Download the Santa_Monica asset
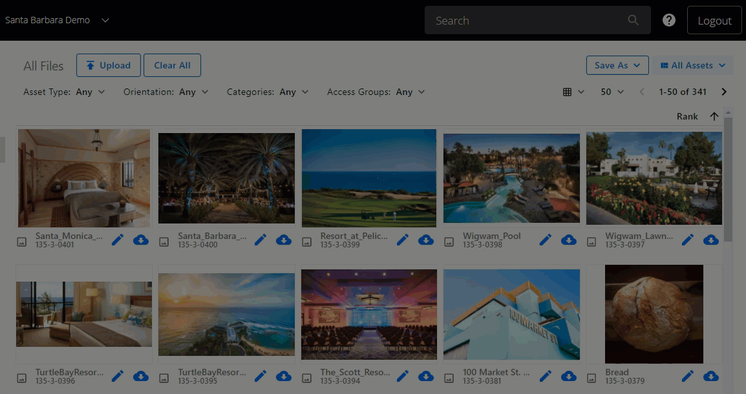Viewport: 746px width, 394px height. [141, 240]
